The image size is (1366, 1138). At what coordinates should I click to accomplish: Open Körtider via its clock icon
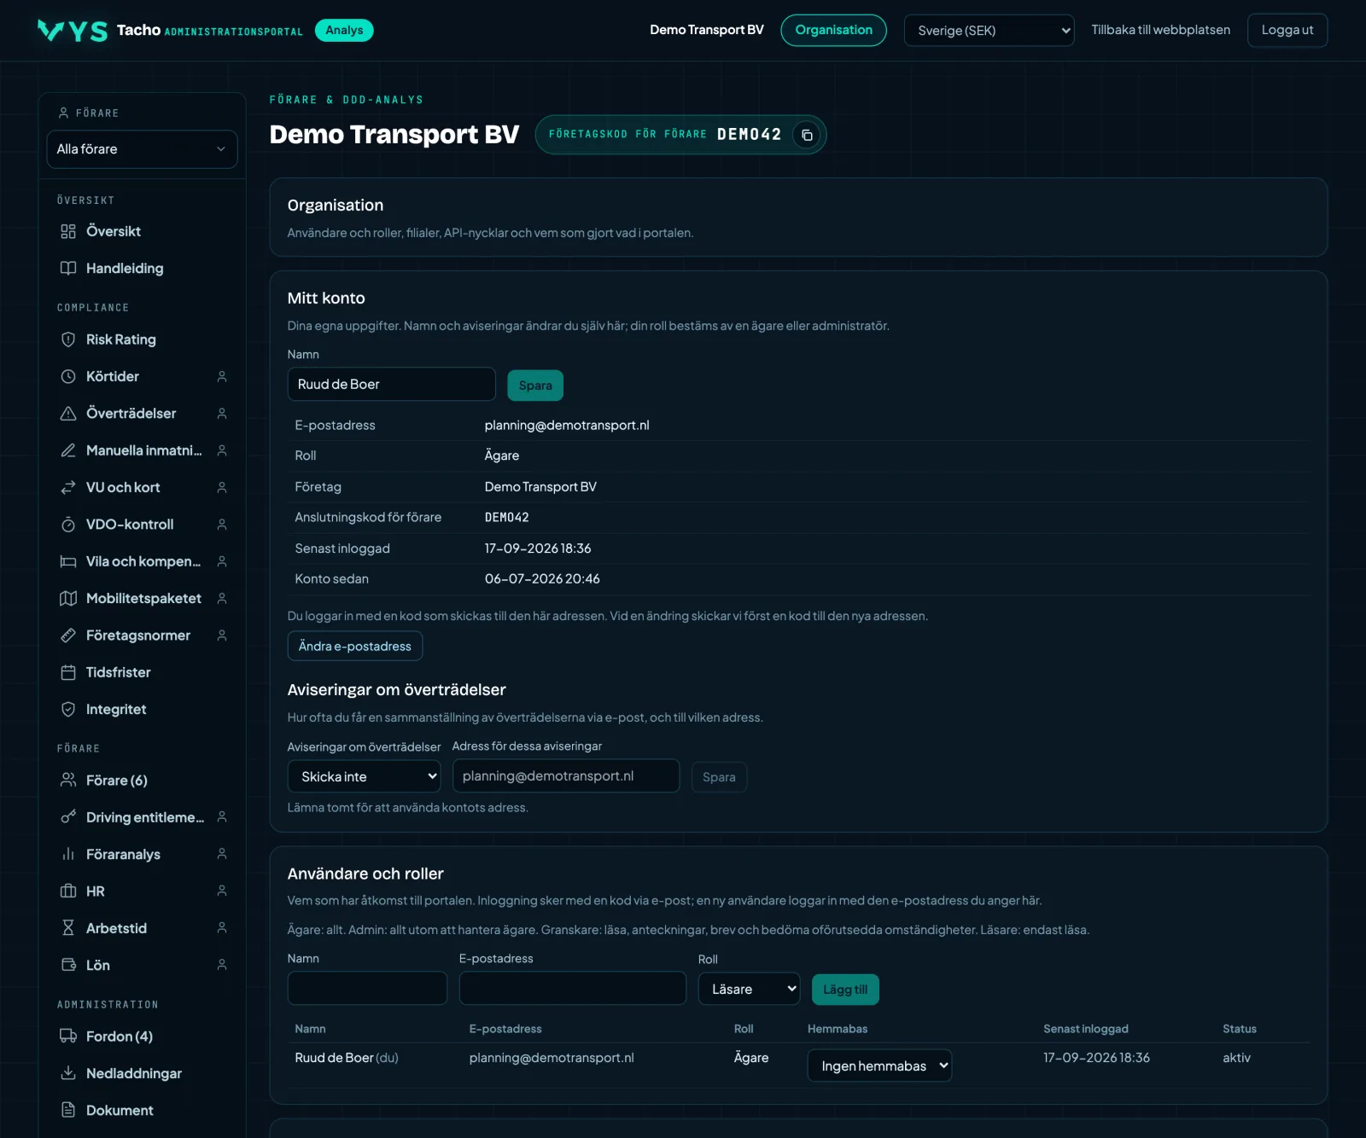pyautogui.click(x=68, y=376)
